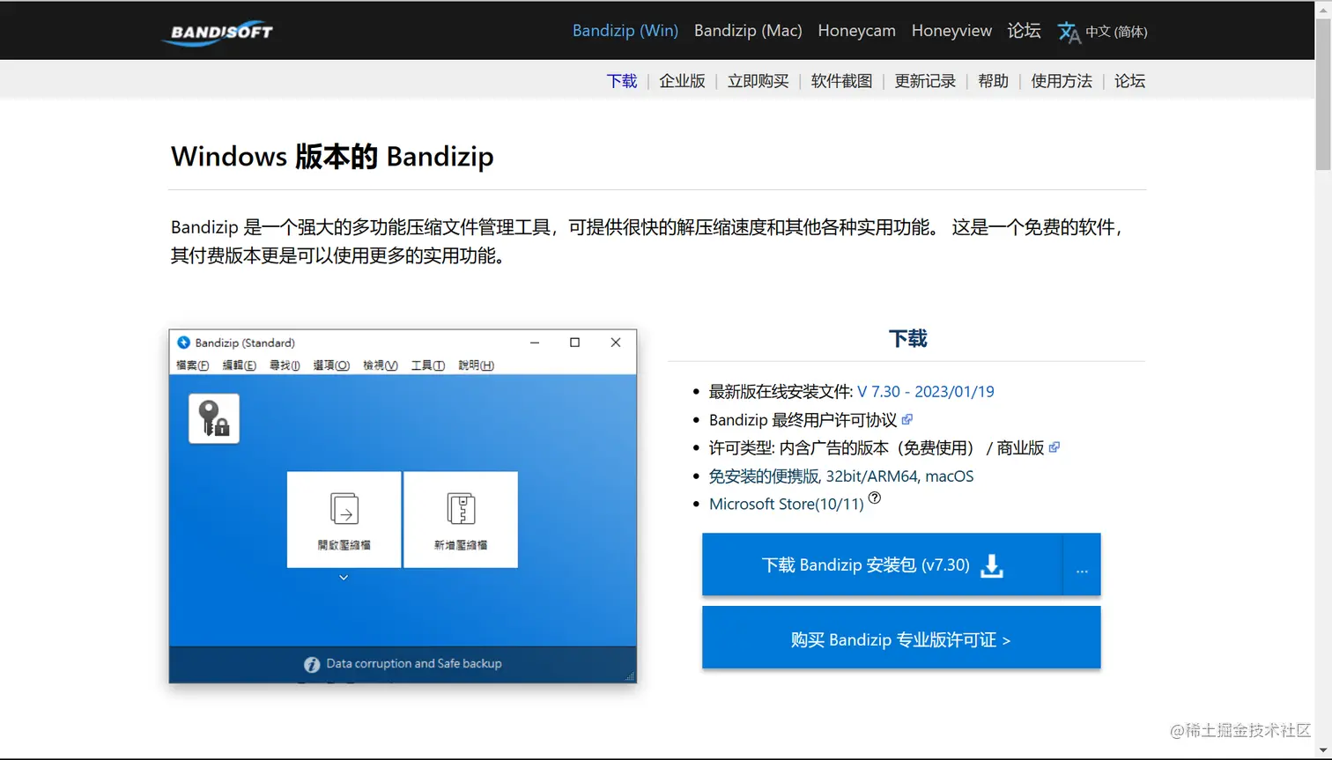1332x760 pixels.
Task: Click the new archive icon tile
Action: [x=461, y=520]
